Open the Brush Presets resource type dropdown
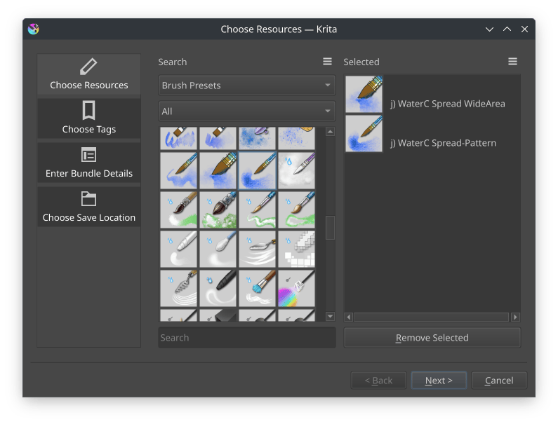 click(x=246, y=86)
